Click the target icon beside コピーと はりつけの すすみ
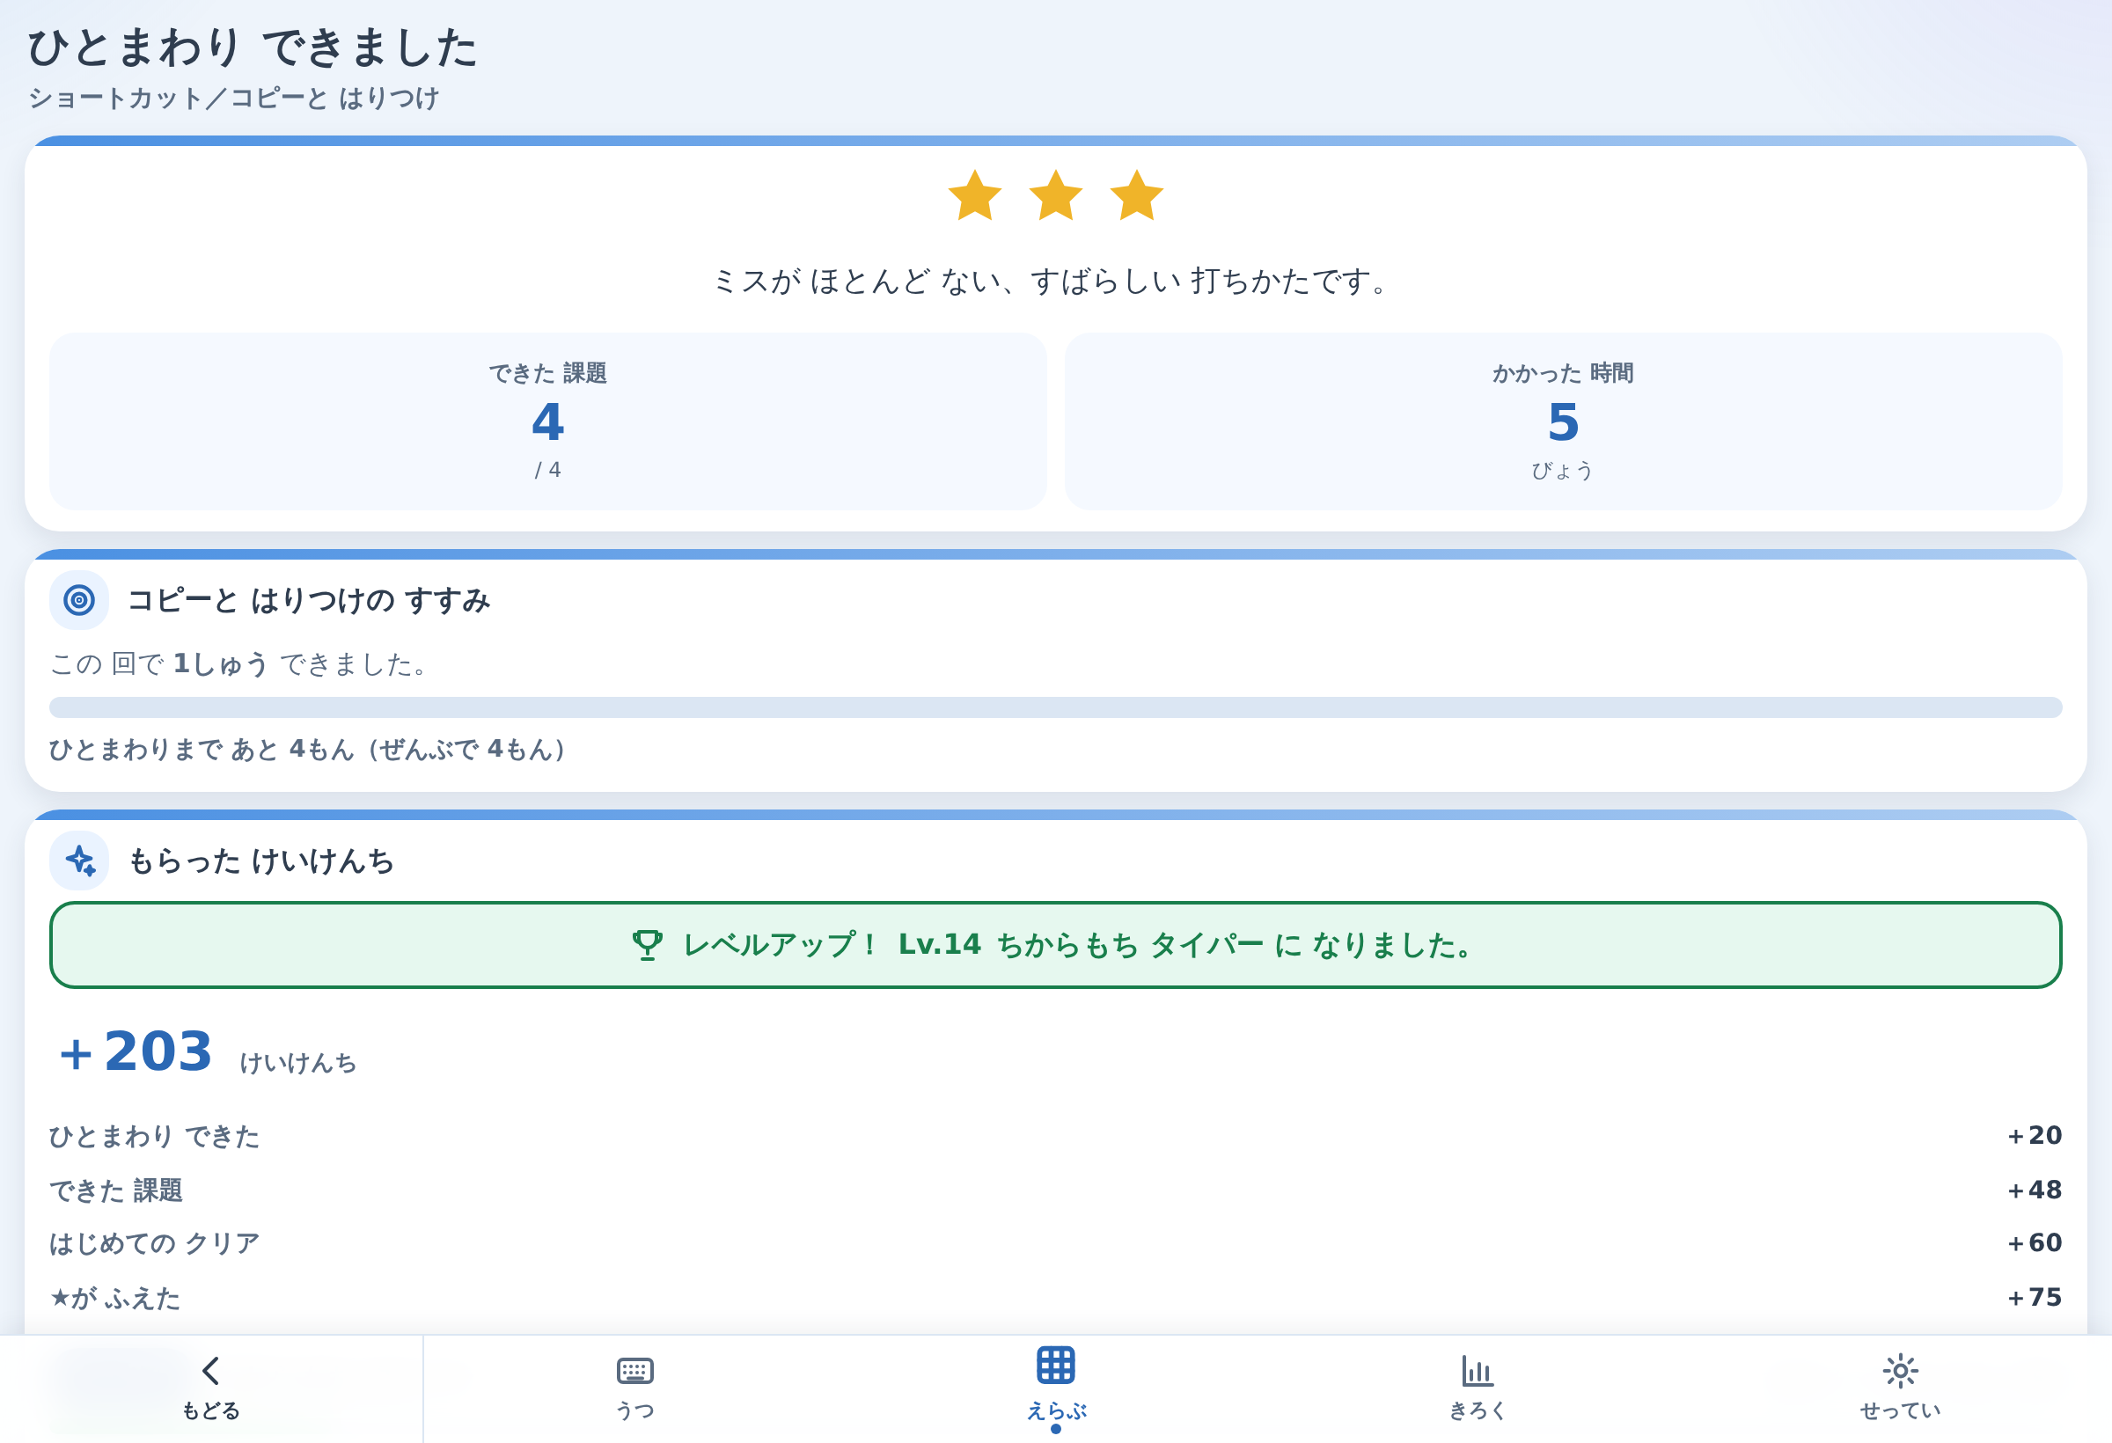 tap(79, 600)
